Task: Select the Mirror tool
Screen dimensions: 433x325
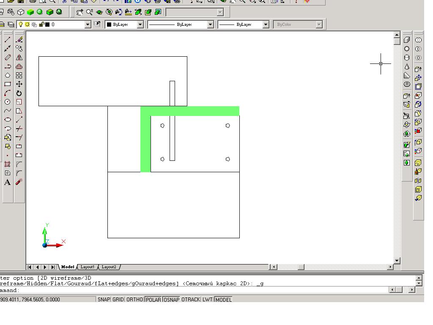Action: pyautogui.click(x=19, y=58)
